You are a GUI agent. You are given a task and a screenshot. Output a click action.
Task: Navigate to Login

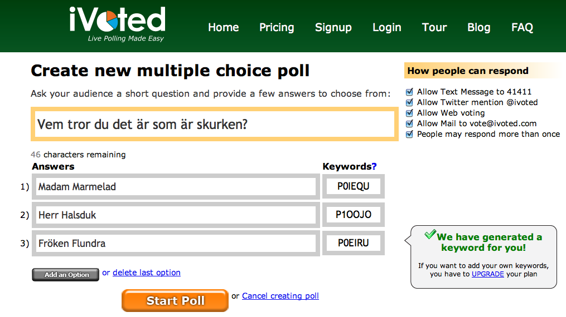click(386, 27)
